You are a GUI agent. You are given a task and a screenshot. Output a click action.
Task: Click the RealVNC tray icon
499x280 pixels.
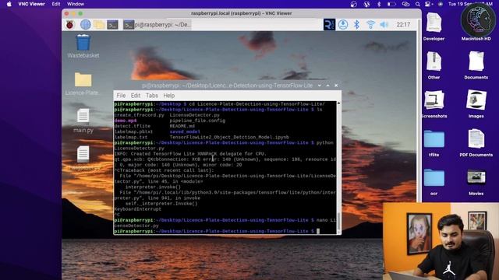click(329, 24)
